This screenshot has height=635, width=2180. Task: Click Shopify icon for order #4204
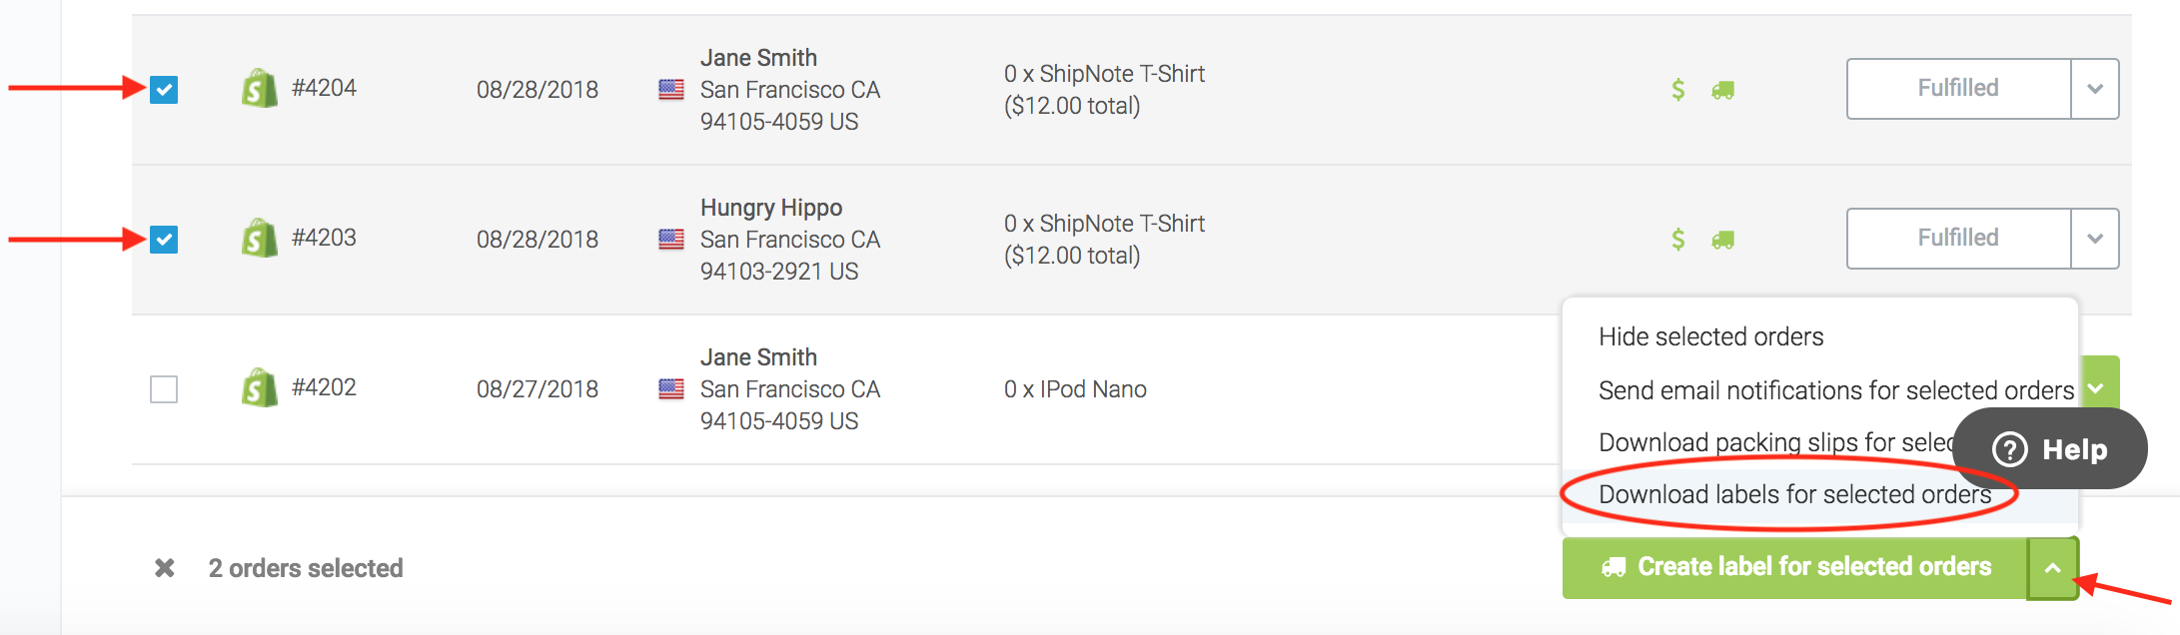pyautogui.click(x=259, y=89)
